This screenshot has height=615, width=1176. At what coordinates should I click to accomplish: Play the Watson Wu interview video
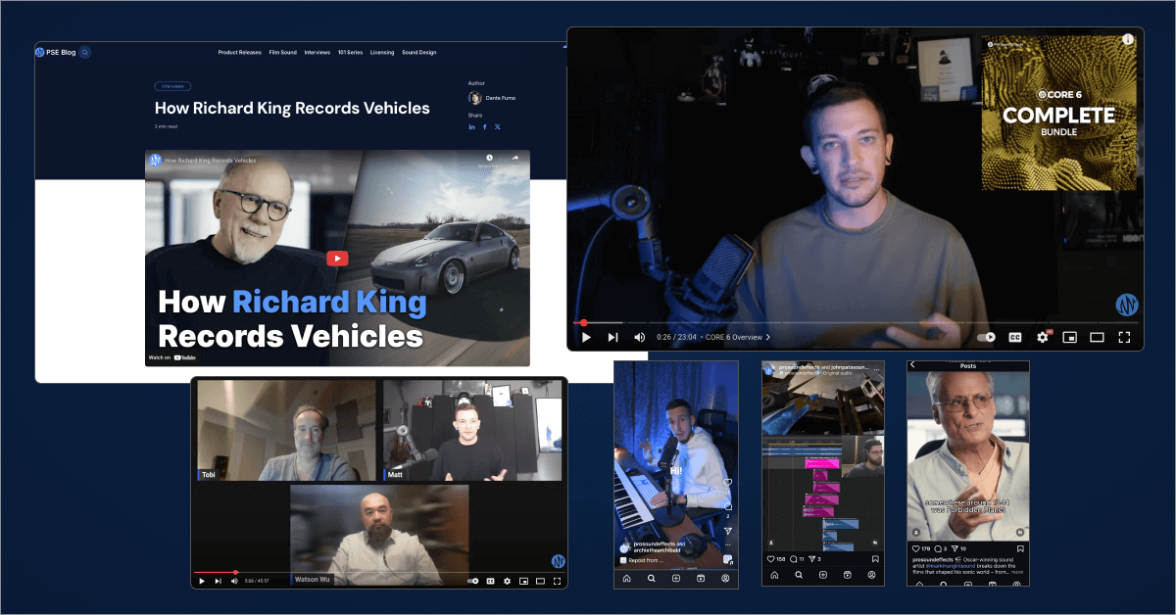point(202,581)
